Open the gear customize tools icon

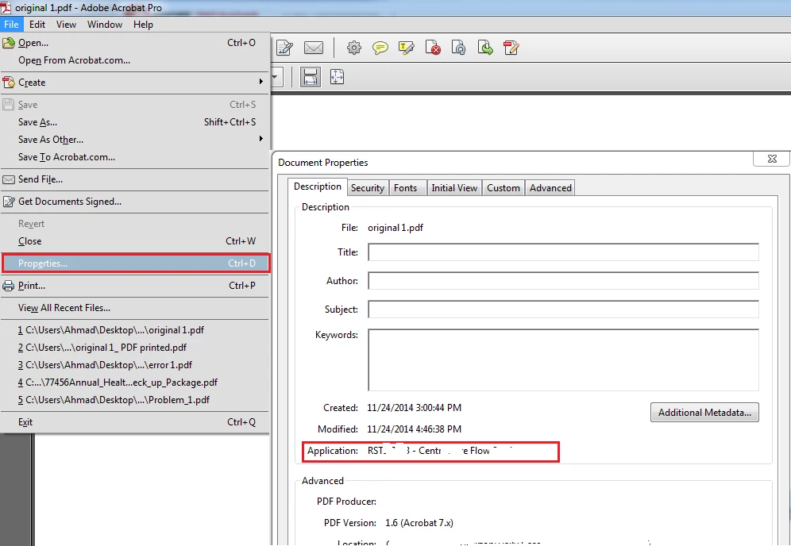pos(354,48)
